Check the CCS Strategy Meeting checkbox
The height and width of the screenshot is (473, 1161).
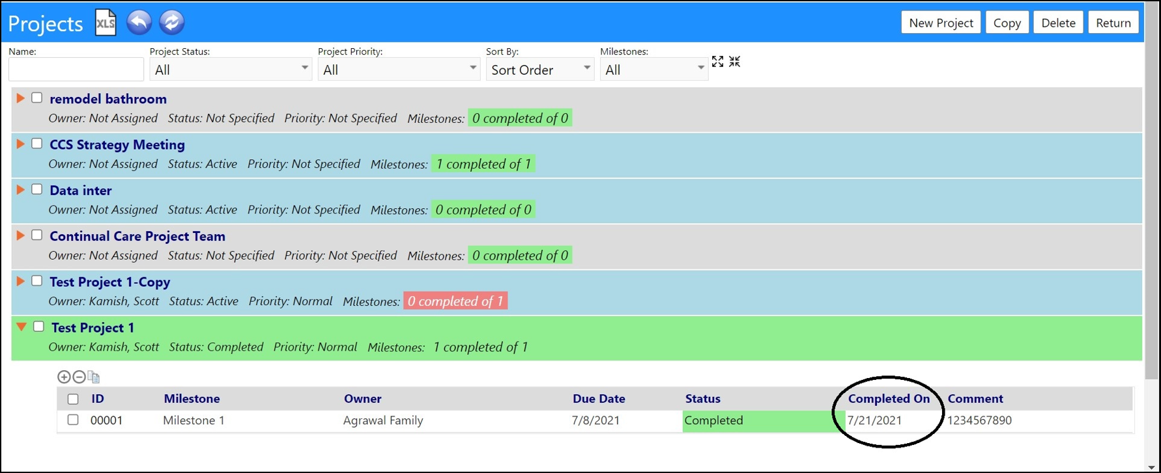pyautogui.click(x=37, y=143)
